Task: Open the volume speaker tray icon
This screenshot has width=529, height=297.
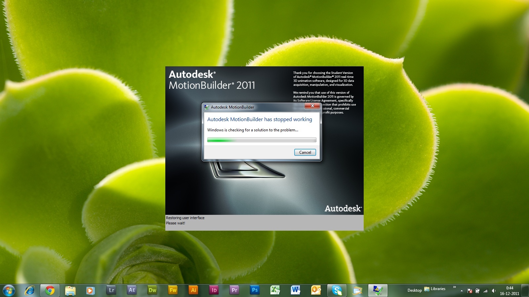Action: click(494, 291)
